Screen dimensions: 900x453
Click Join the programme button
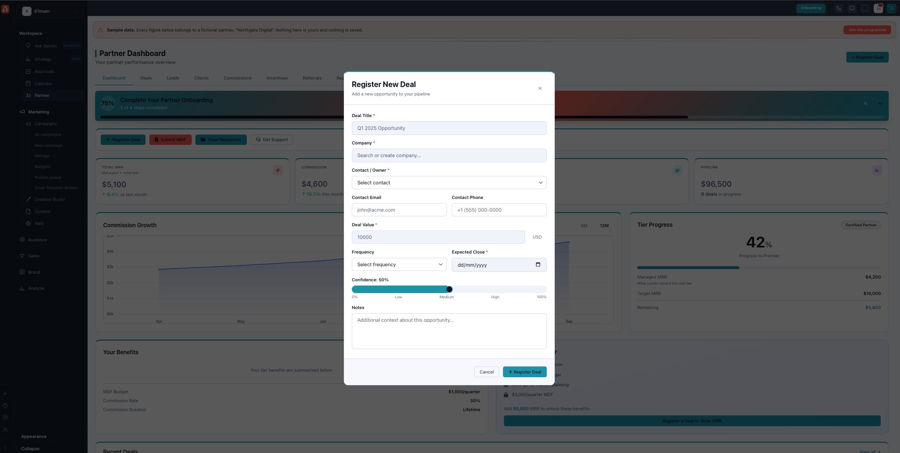point(867,30)
